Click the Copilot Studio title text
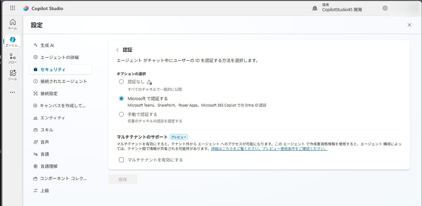This screenshot has height=206, width=422. [47, 8]
